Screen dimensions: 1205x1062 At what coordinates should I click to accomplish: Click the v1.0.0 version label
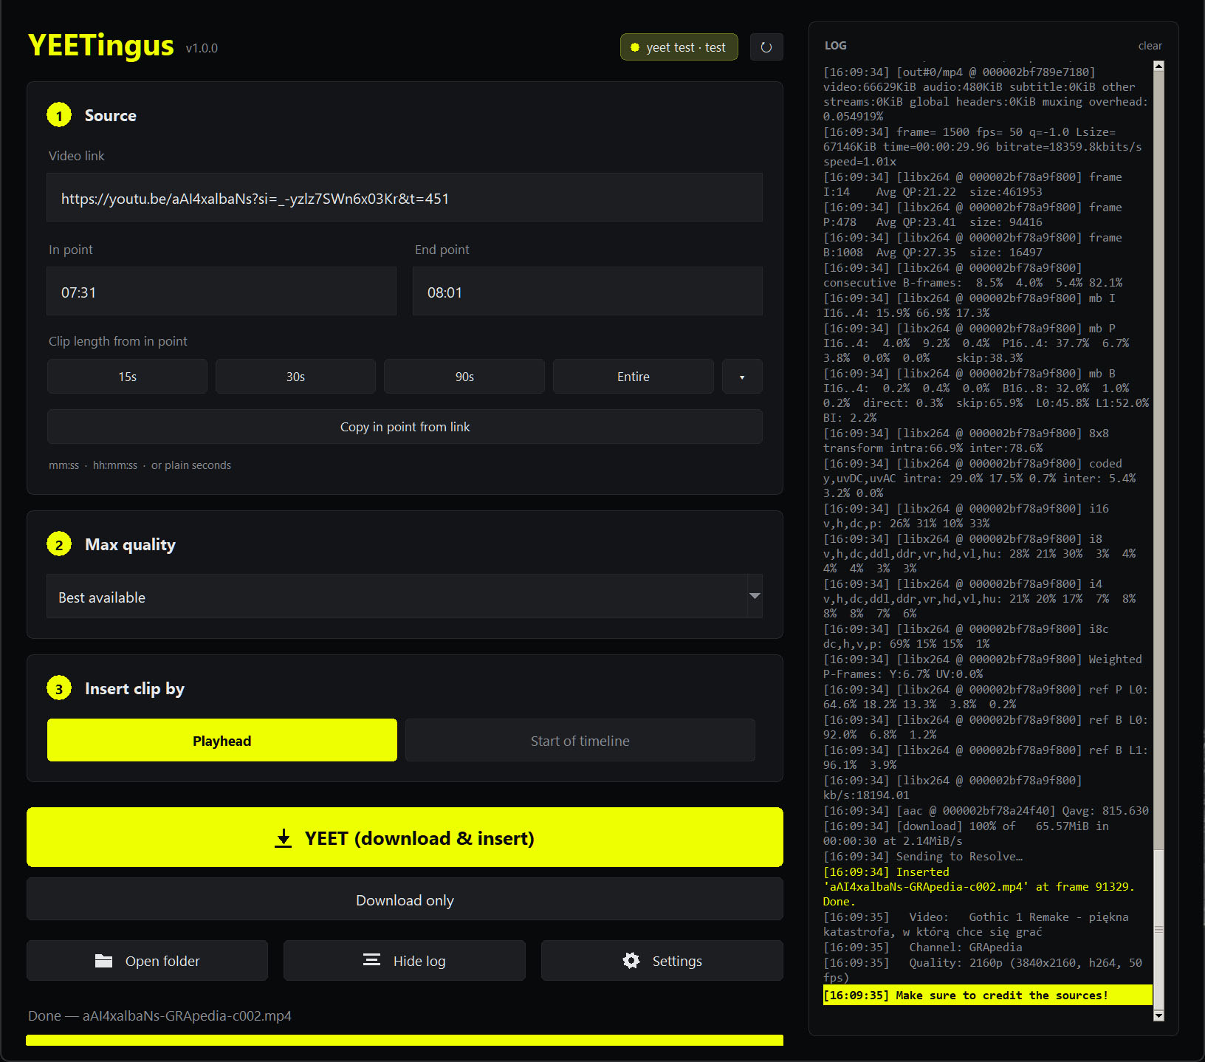[x=202, y=48]
